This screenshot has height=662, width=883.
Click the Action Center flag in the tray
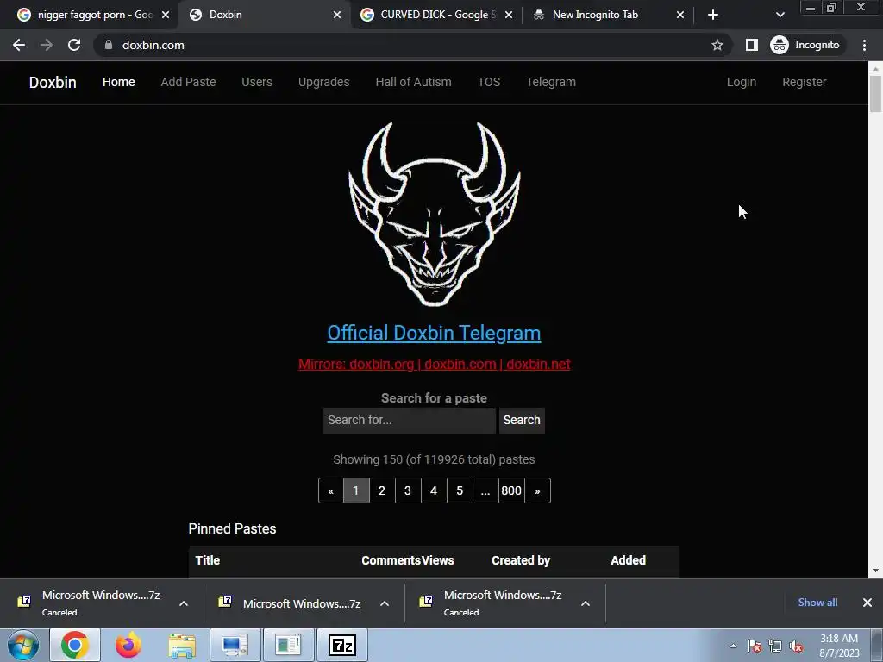point(755,646)
